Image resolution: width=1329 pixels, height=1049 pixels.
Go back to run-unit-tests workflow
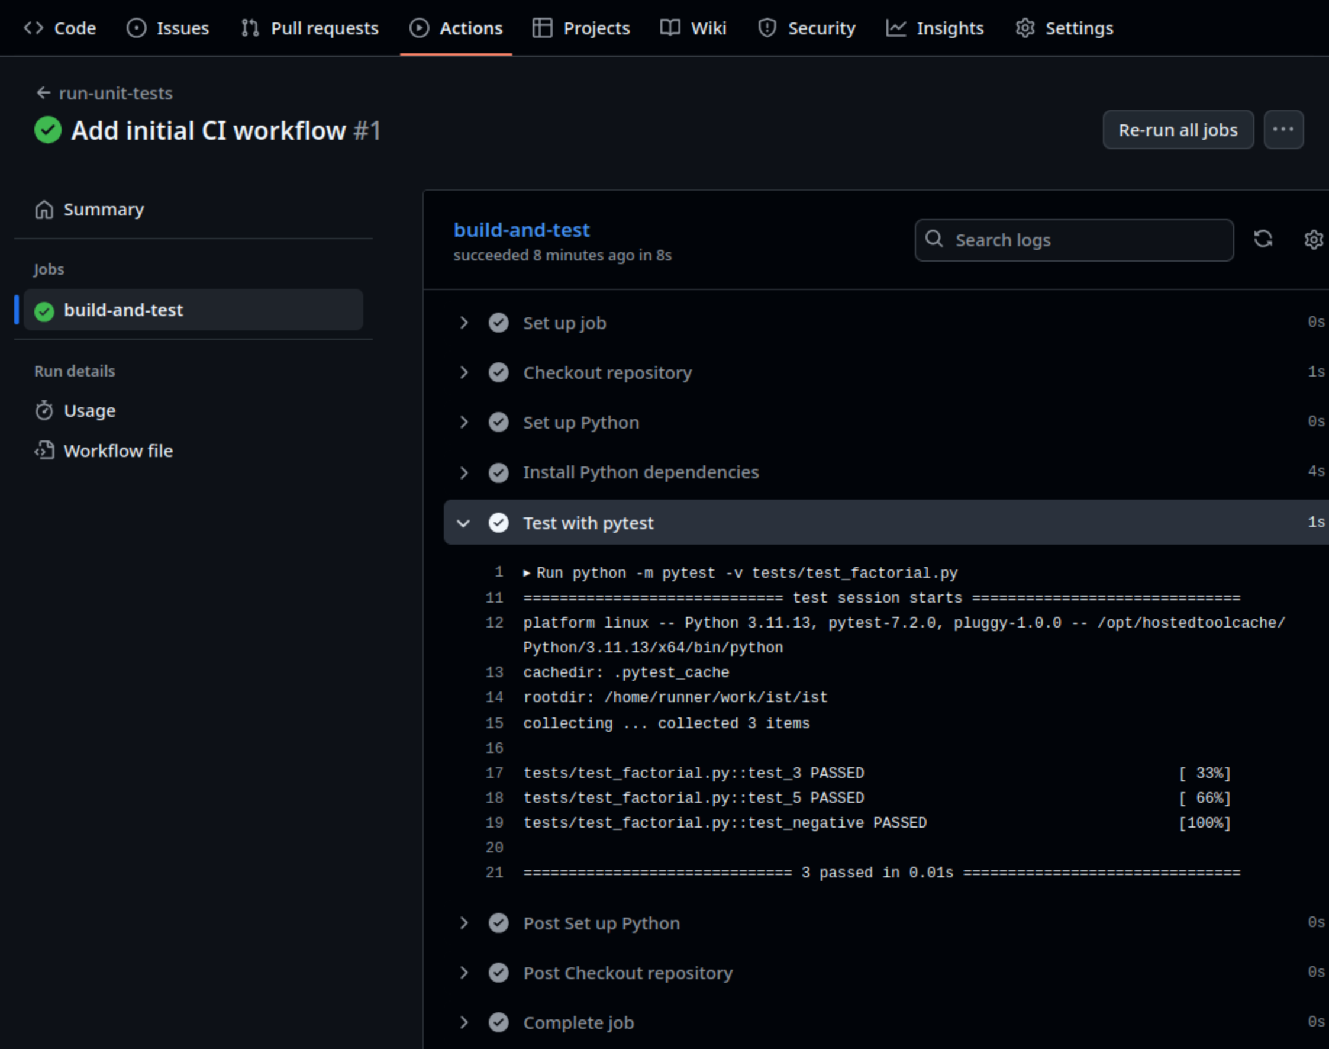point(115,94)
